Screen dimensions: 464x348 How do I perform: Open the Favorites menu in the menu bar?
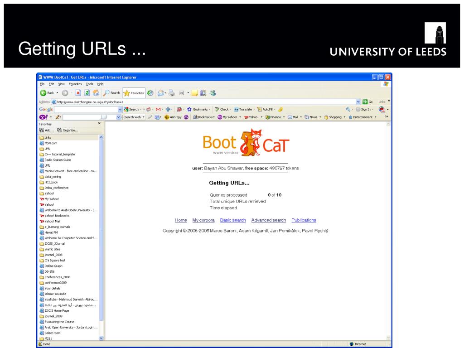click(x=75, y=84)
